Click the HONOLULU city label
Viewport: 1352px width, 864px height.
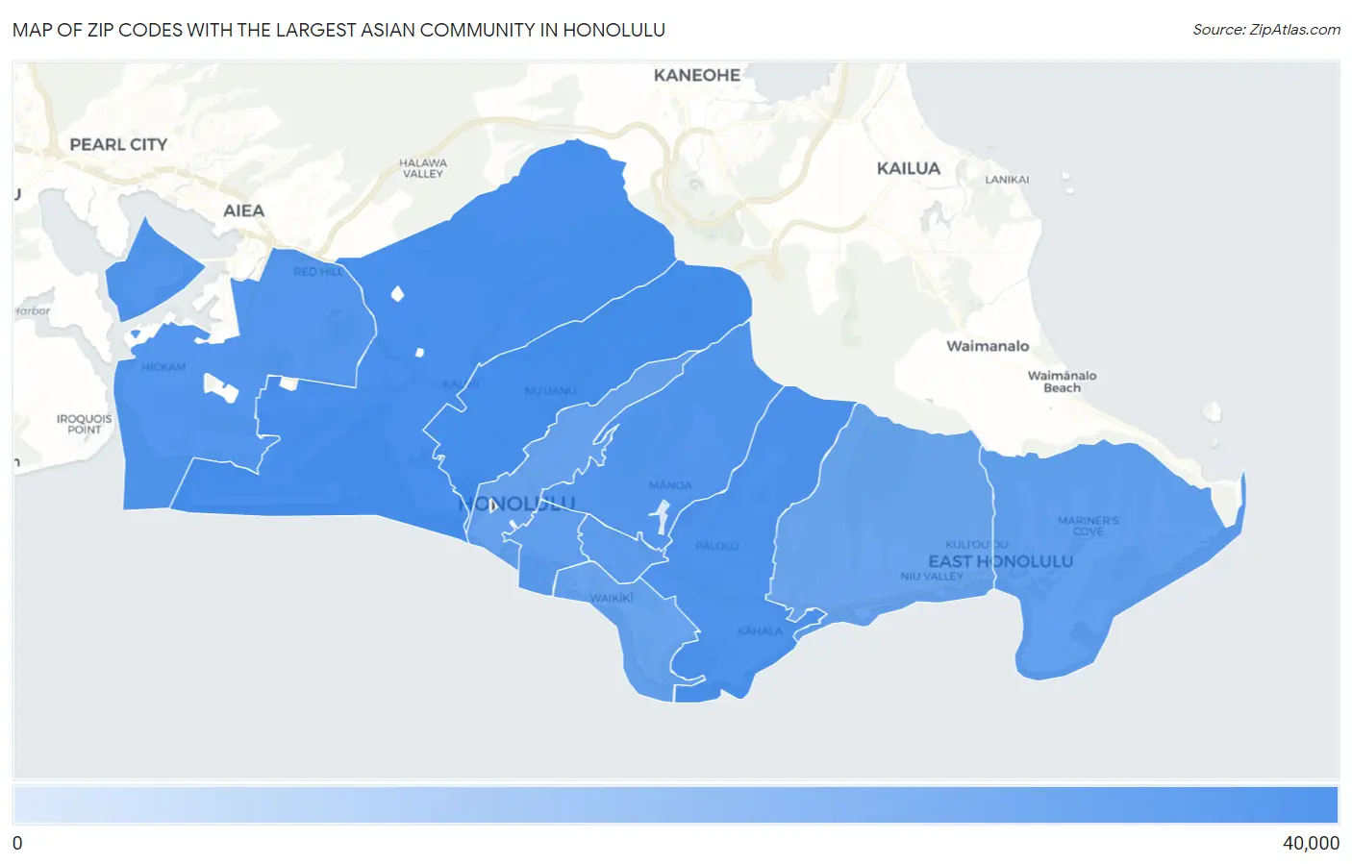(517, 504)
